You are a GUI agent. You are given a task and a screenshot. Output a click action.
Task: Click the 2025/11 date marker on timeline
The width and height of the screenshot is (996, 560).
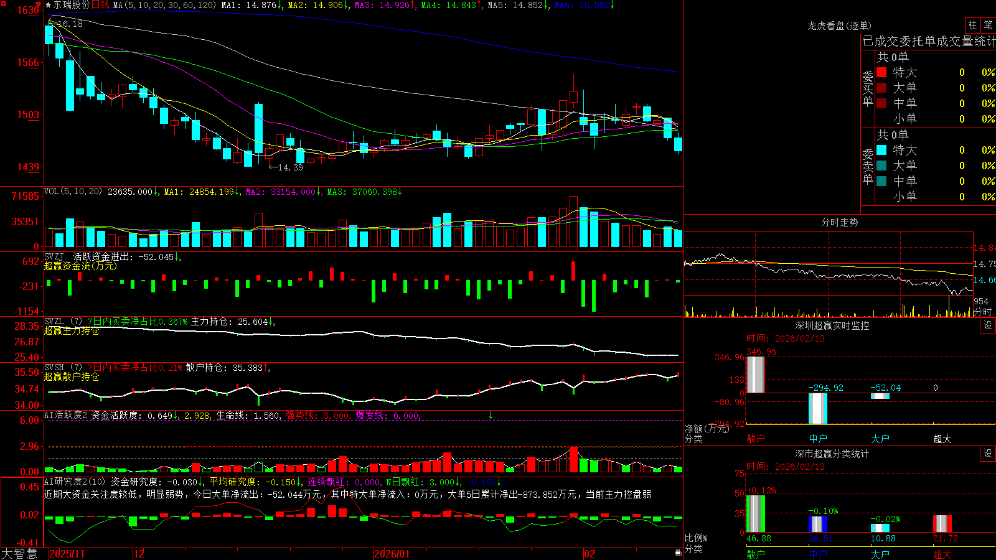(x=67, y=554)
